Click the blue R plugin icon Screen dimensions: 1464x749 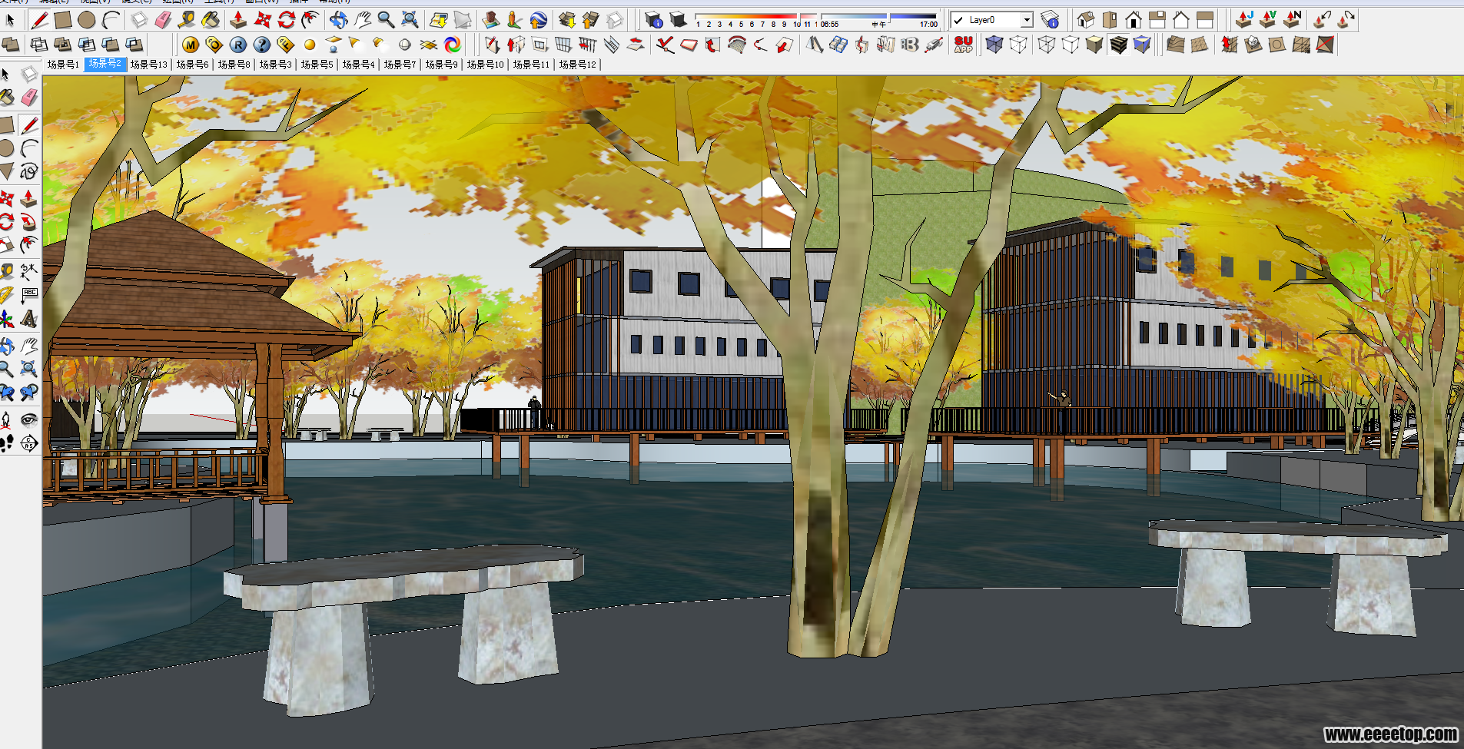pos(238,45)
